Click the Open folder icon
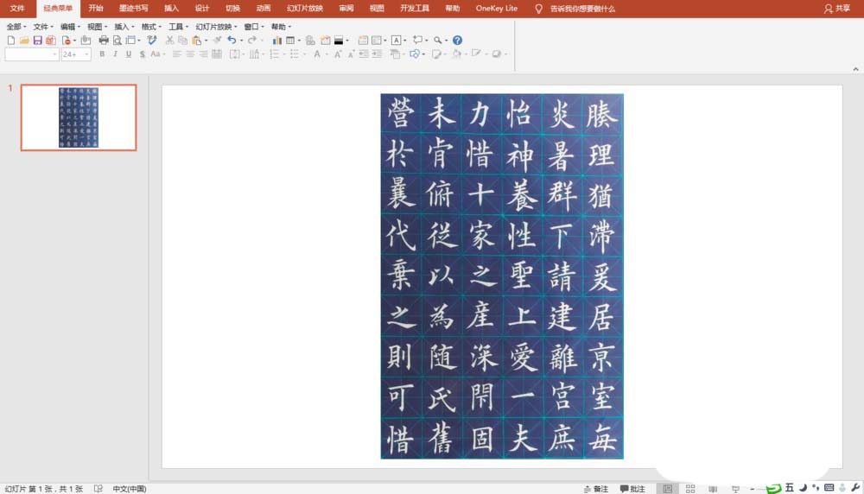The image size is (864, 494). click(24, 41)
